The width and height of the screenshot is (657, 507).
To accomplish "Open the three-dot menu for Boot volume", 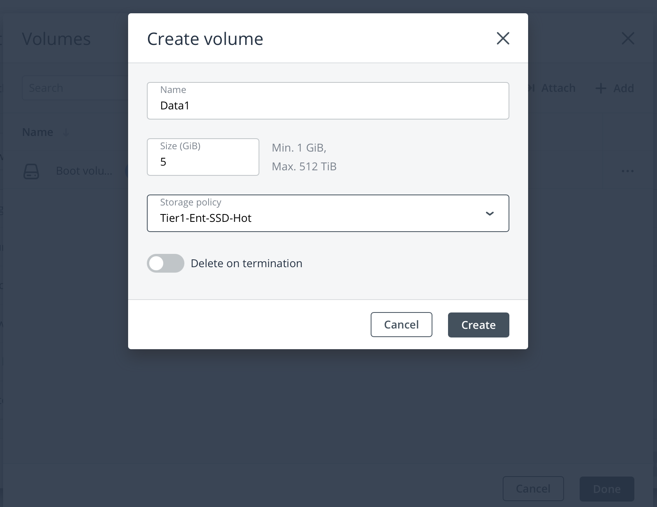I will (x=627, y=171).
